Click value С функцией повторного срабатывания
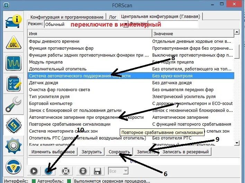This screenshot has width=245, height=183. (192, 124)
